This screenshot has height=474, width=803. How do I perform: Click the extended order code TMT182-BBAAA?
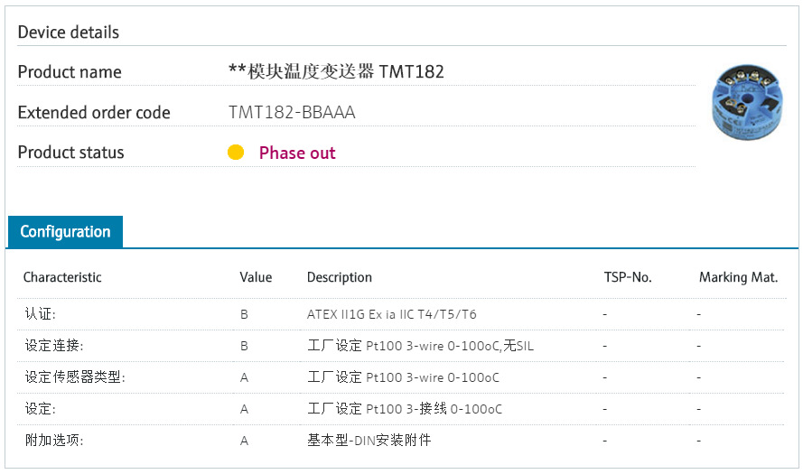click(x=292, y=113)
